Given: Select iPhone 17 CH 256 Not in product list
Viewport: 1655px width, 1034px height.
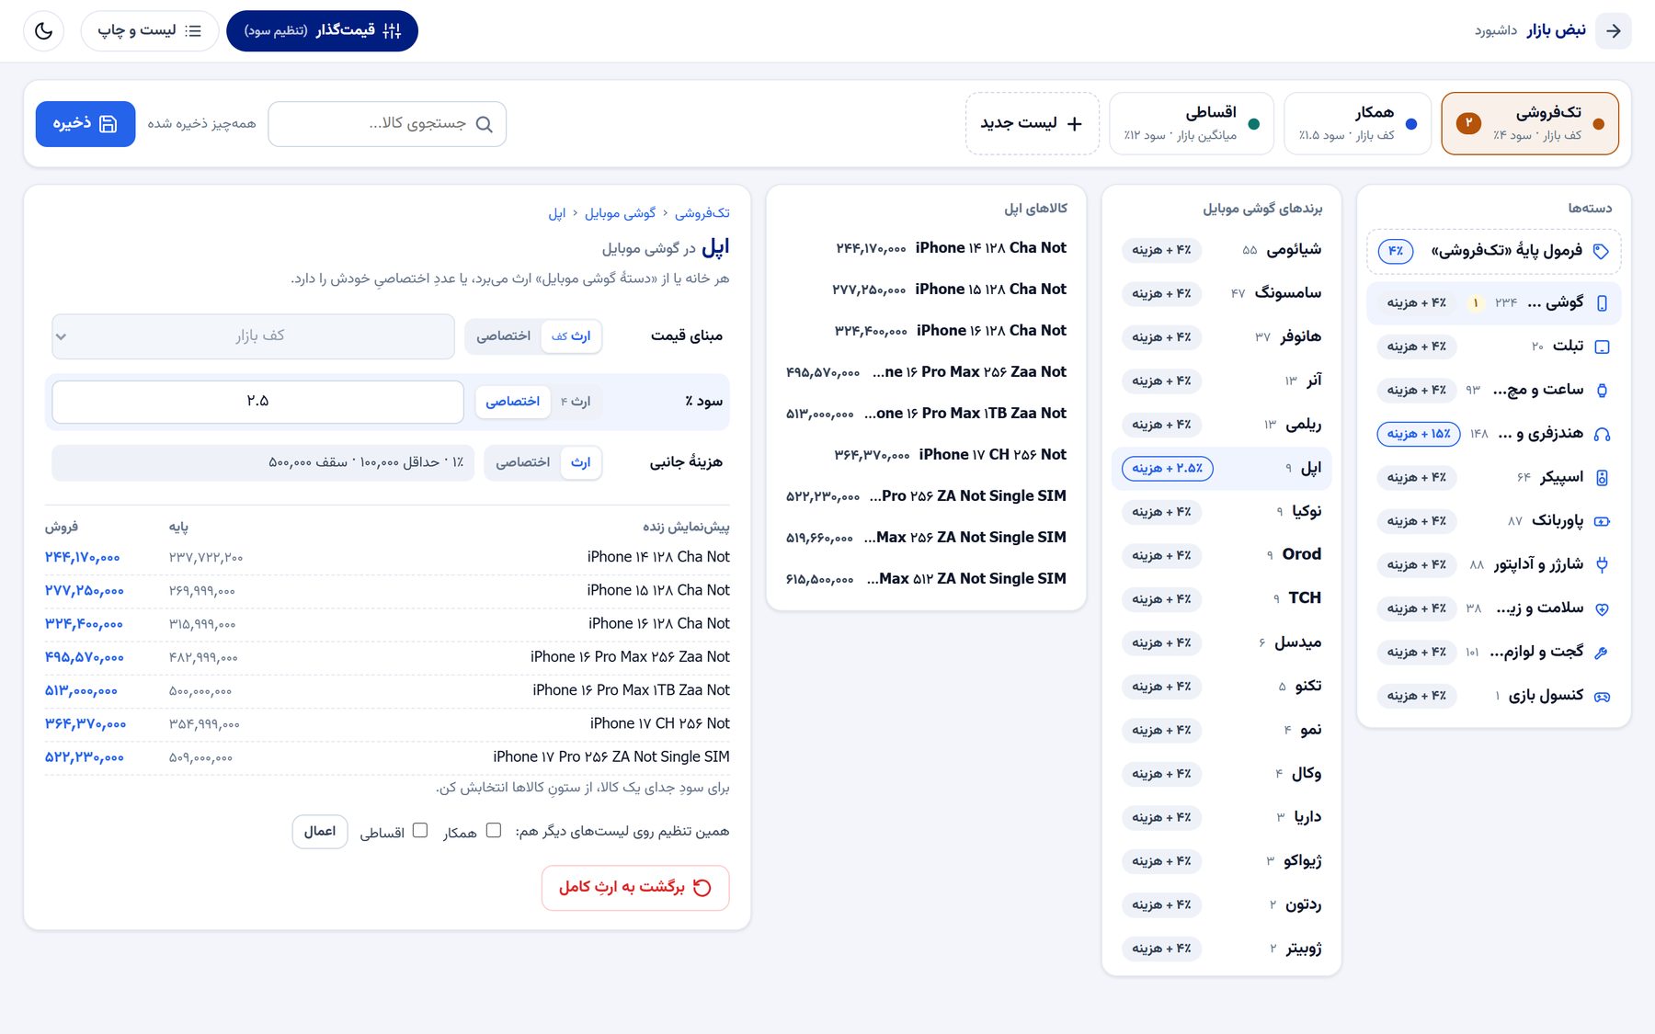Looking at the screenshot, I should (926, 454).
